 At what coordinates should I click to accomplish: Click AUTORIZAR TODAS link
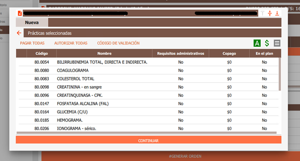(71, 43)
